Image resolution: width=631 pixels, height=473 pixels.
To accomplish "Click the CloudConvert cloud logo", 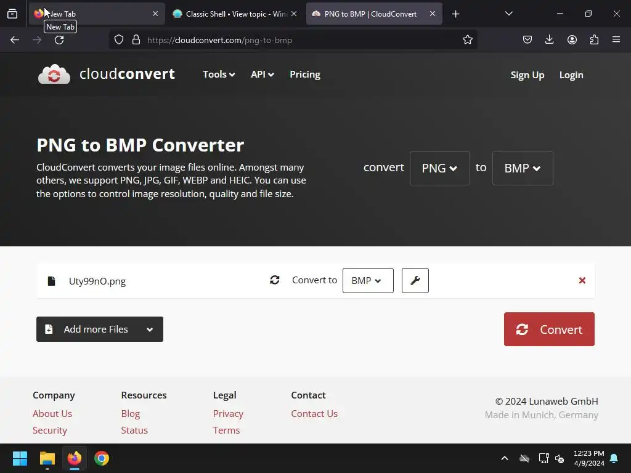I will 54,74.
